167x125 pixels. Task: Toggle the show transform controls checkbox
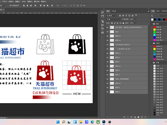[x=8, y=5]
